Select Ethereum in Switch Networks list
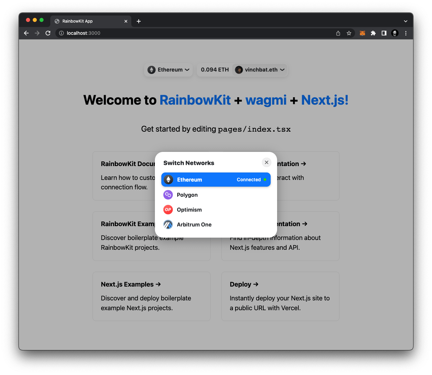The image size is (432, 375). tap(216, 180)
